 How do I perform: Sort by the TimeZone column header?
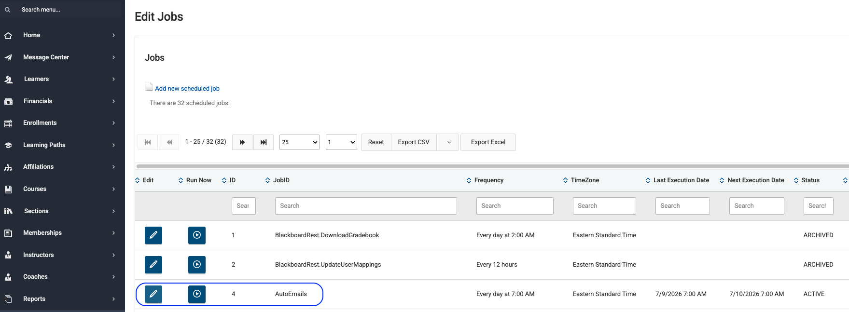[581, 180]
